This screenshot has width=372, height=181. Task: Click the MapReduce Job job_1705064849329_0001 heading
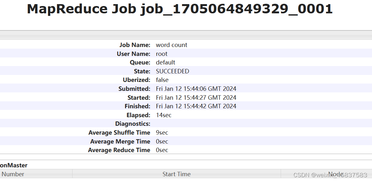(x=179, y=9)
